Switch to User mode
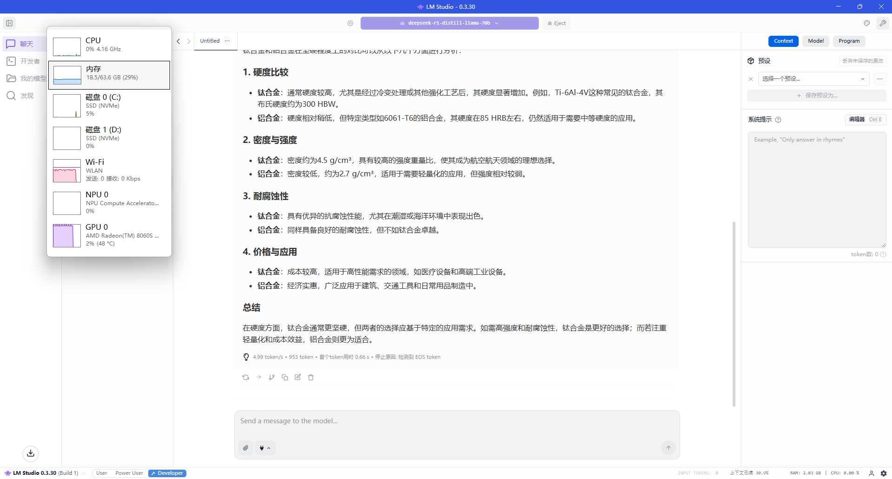 tap(102, 473)
